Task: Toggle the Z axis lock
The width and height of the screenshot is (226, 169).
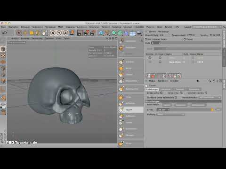Action: [x=65, y=33]
